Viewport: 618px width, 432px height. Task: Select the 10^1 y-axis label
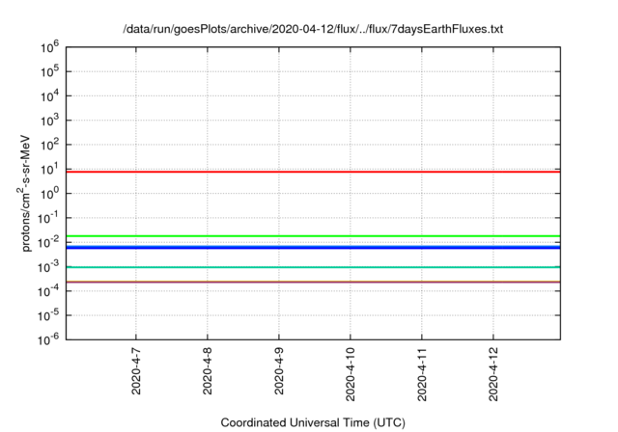(x=49, y=169)
